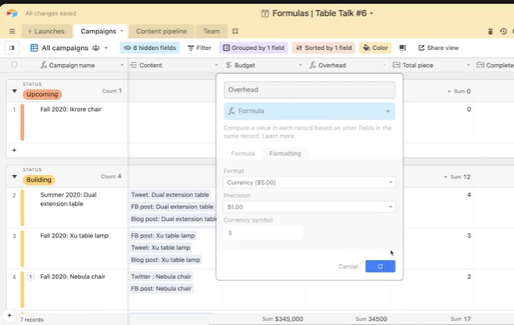The image size is (514, 325).
Task: Open the row height icon
Action: point(403,47)
